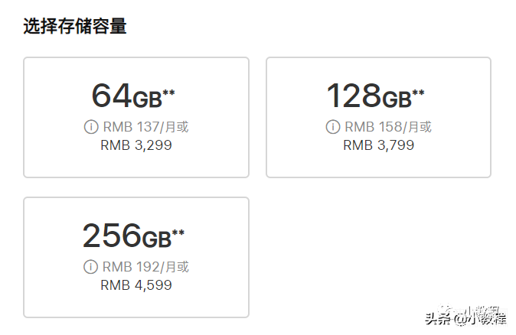Image resolution: width=516 pixels, height=335 pixels.
Task: Click the RMB 158/月或 installment text
Action: 388,127
